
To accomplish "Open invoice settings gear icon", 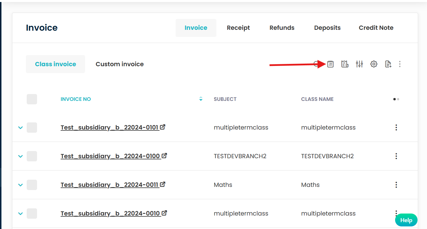I will pyautogui.click(x=374, y=64).
